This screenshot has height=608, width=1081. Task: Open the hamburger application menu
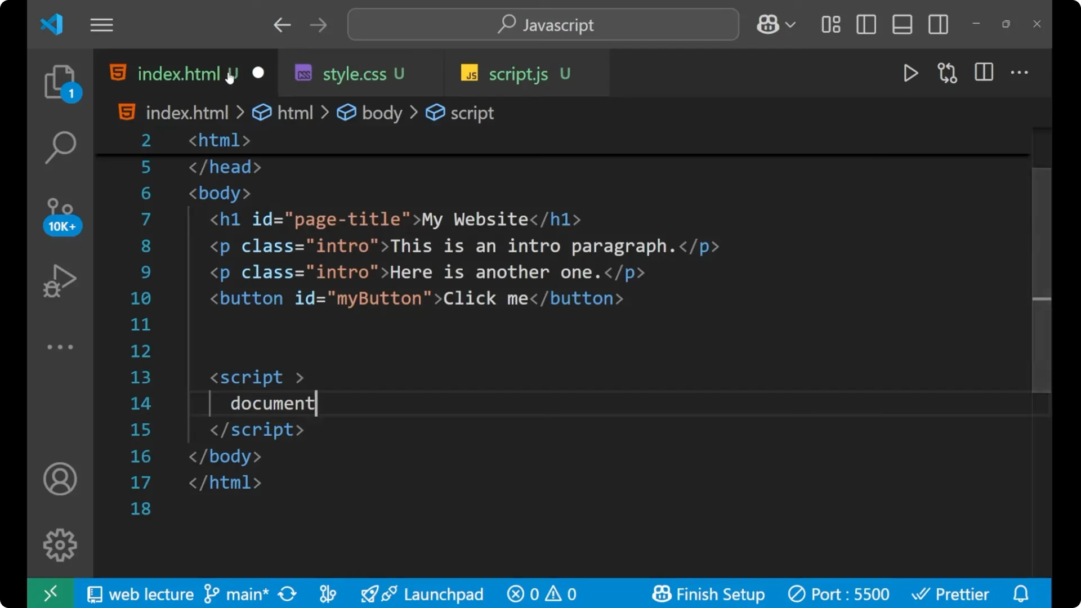tap(101, 24)
